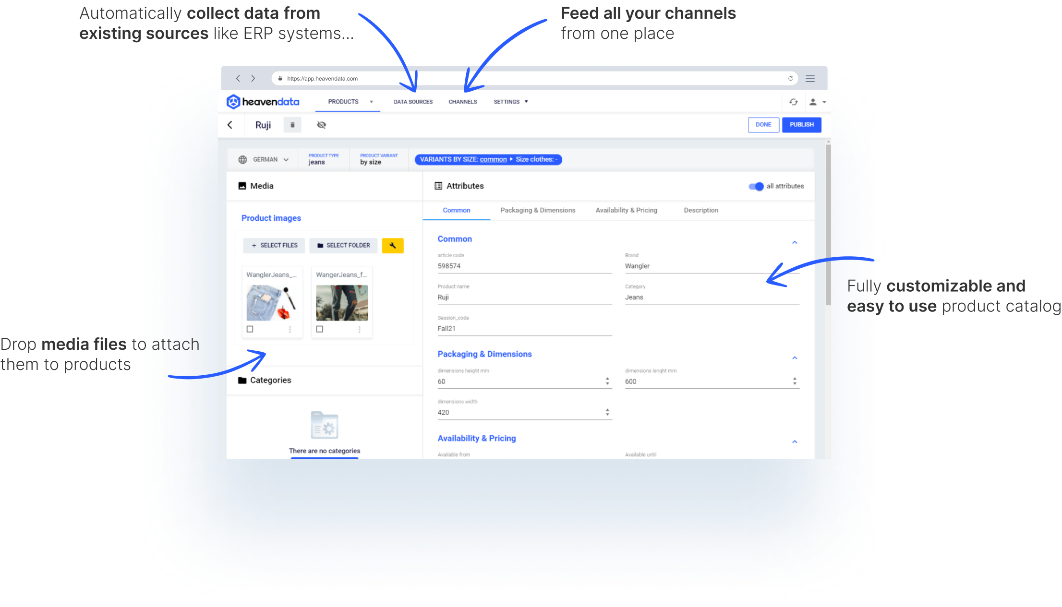Click the article code input field
The width and height of the screenshot is (1062, 607).
[524, 266]
